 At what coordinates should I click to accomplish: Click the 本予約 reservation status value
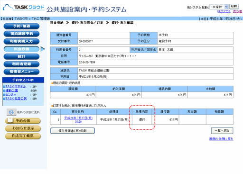click(163, 35)
